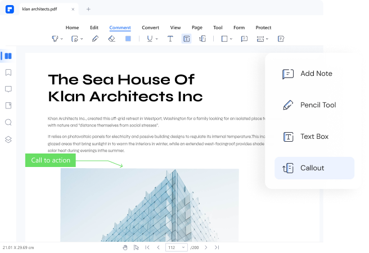Expand the page number dropdown arrow

[x=183, y=247]
